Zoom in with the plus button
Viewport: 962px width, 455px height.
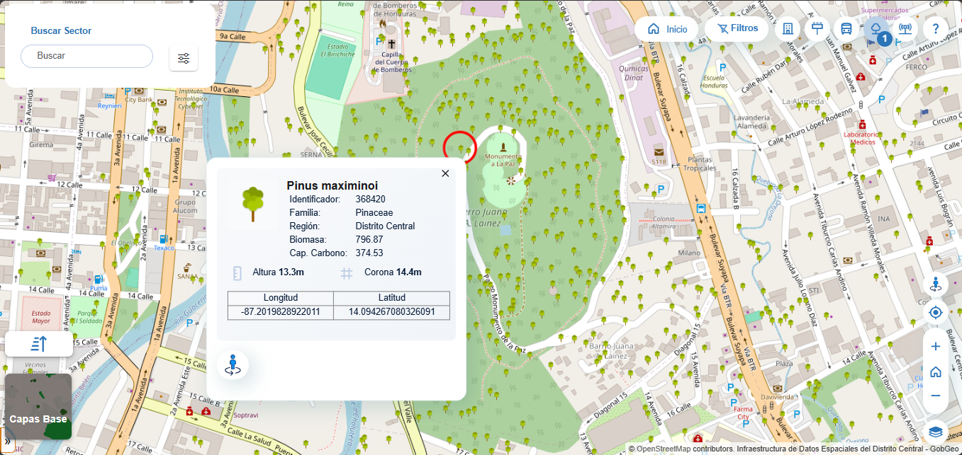coord(935,346)
